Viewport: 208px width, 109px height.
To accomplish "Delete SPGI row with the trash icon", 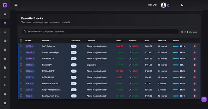I will pos(194,46).
